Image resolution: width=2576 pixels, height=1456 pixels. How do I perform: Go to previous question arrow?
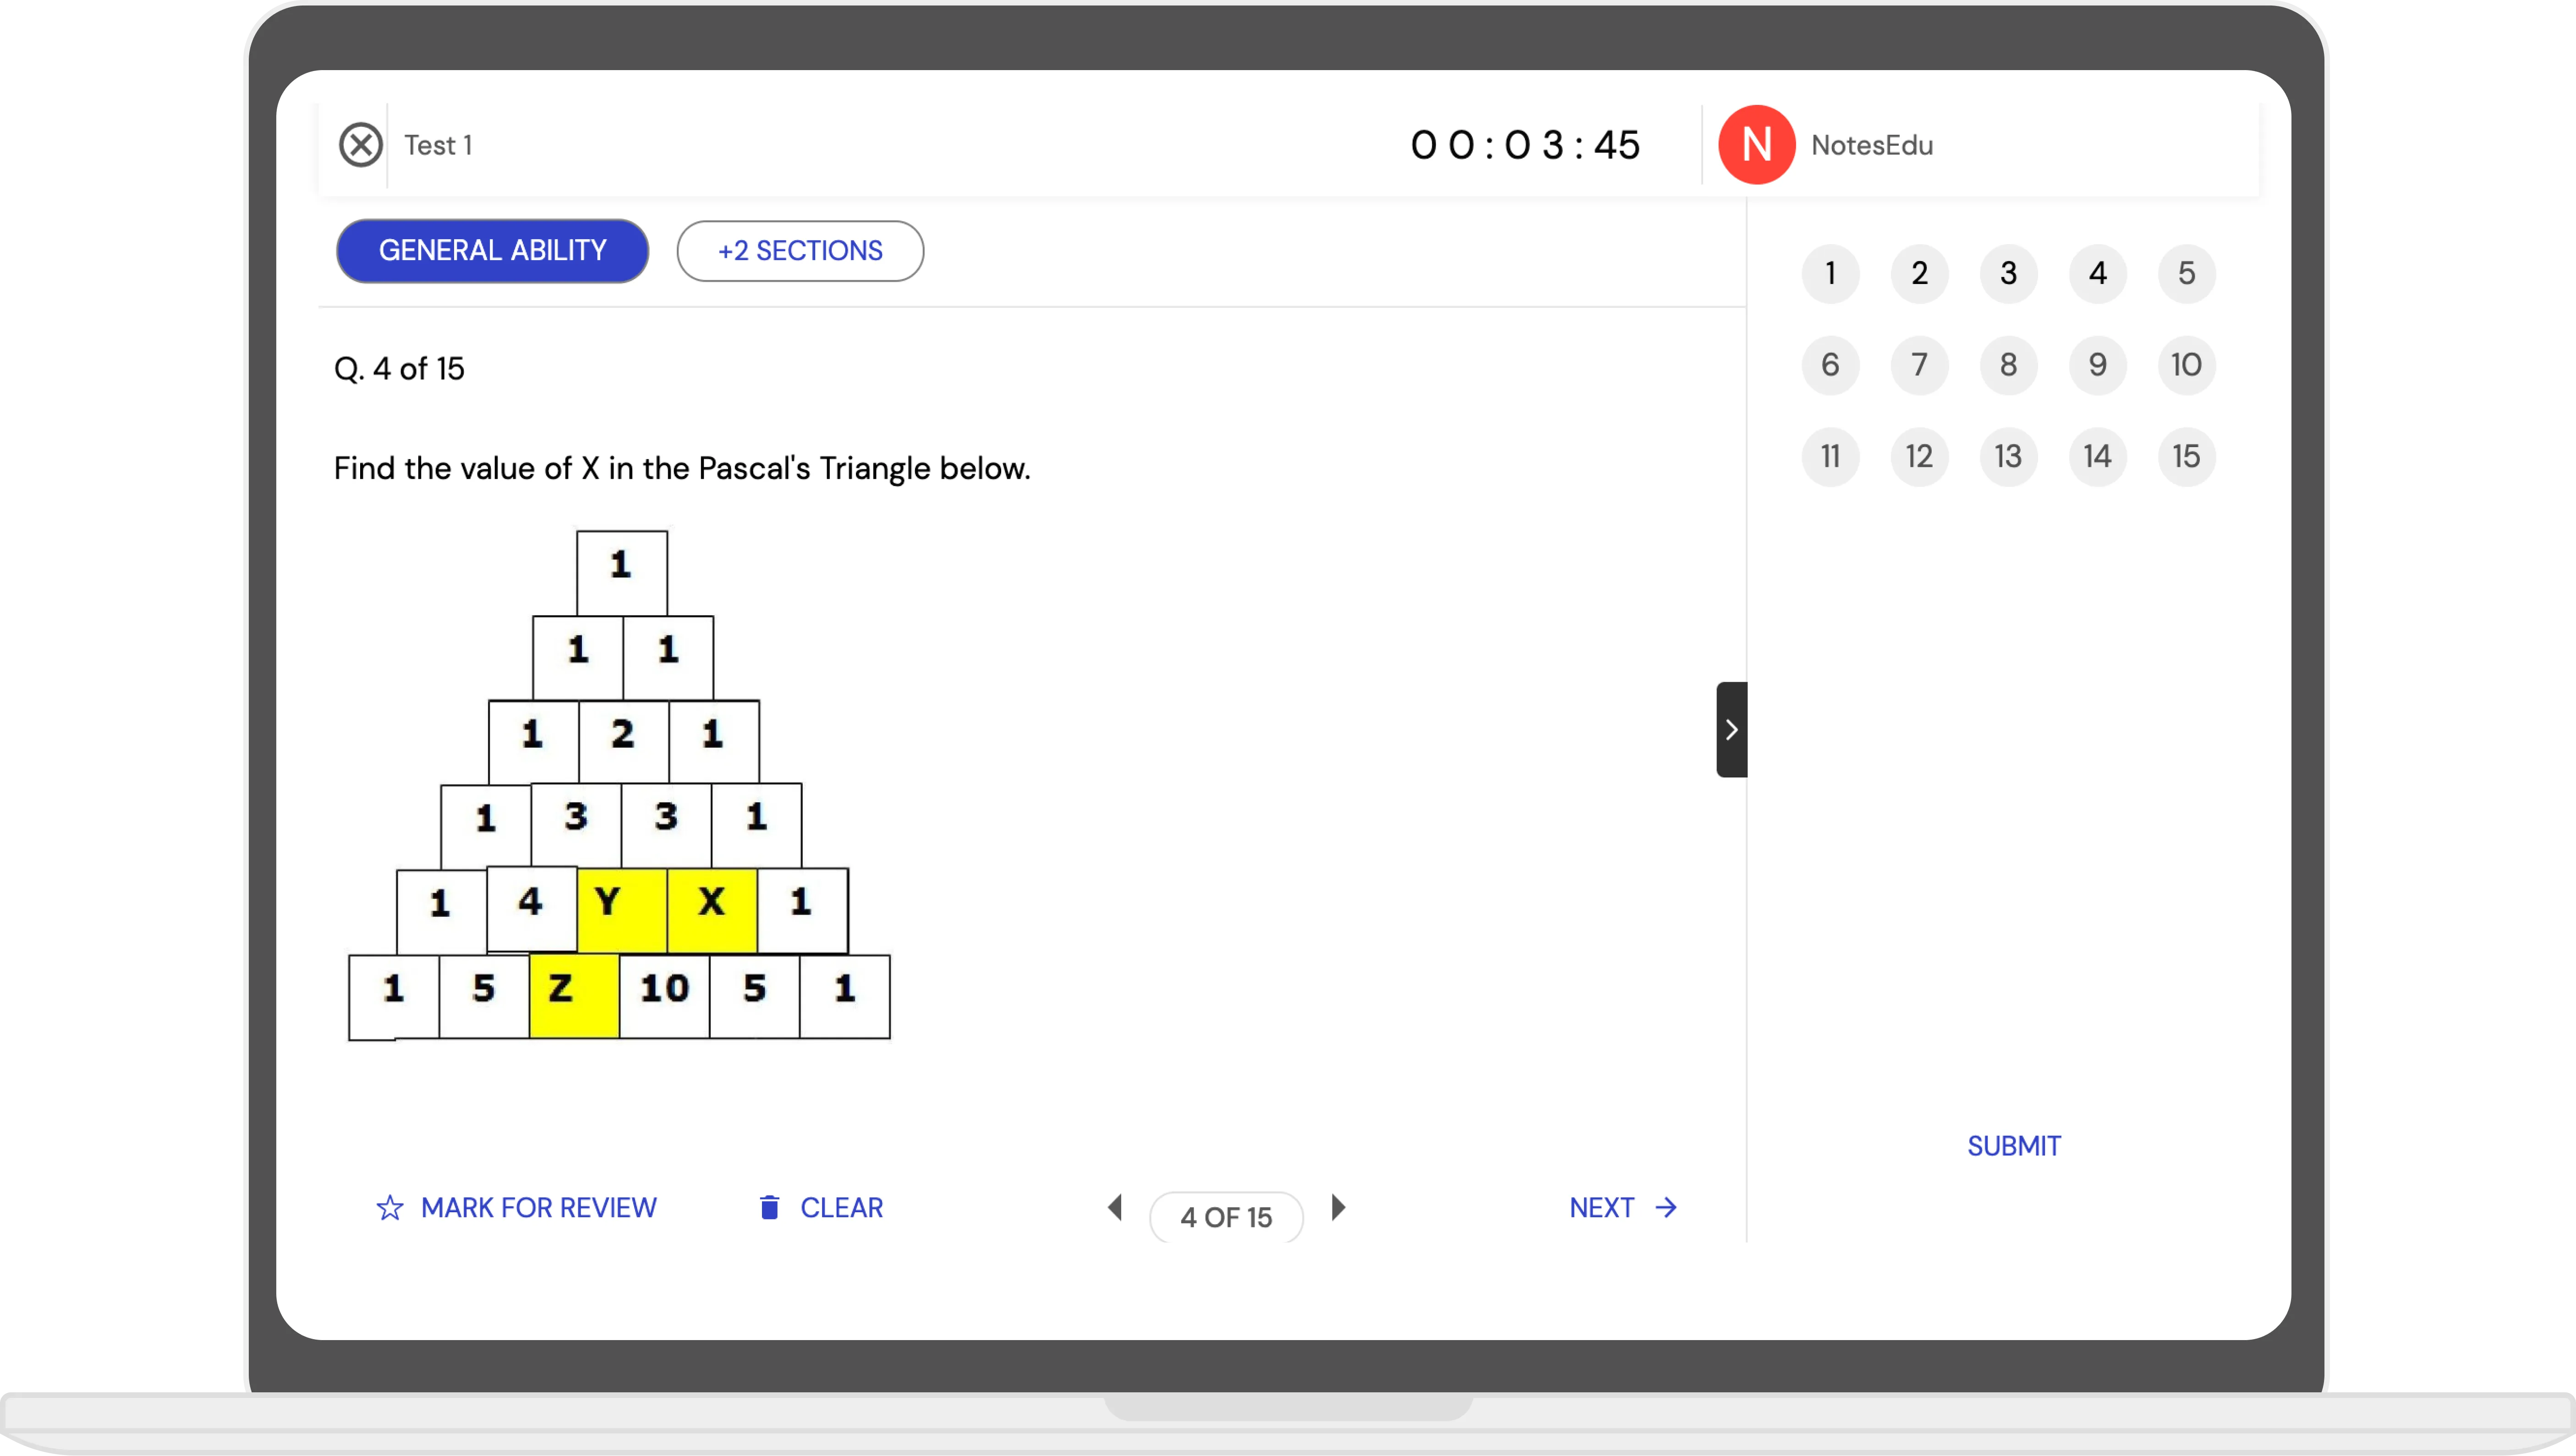tap(1115, 1208)
